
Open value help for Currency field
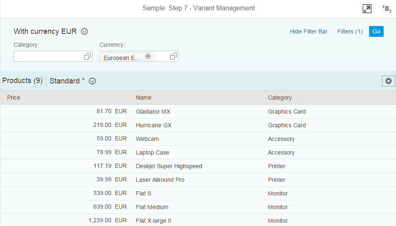(173, 57)
